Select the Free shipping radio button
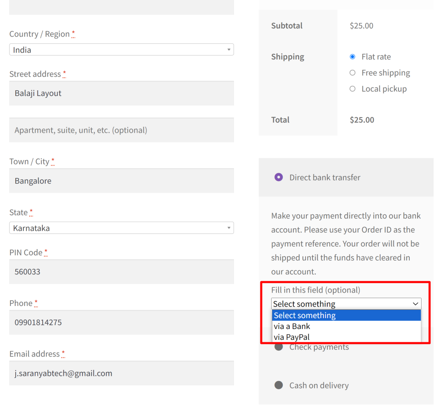445x411 pixels. (x=352, y=73)
